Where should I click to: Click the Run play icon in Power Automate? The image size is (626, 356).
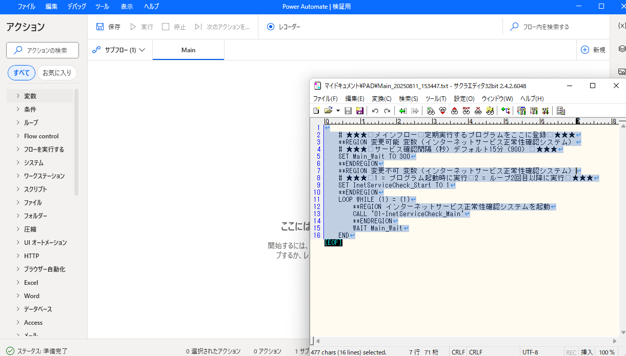coord(133,27)
